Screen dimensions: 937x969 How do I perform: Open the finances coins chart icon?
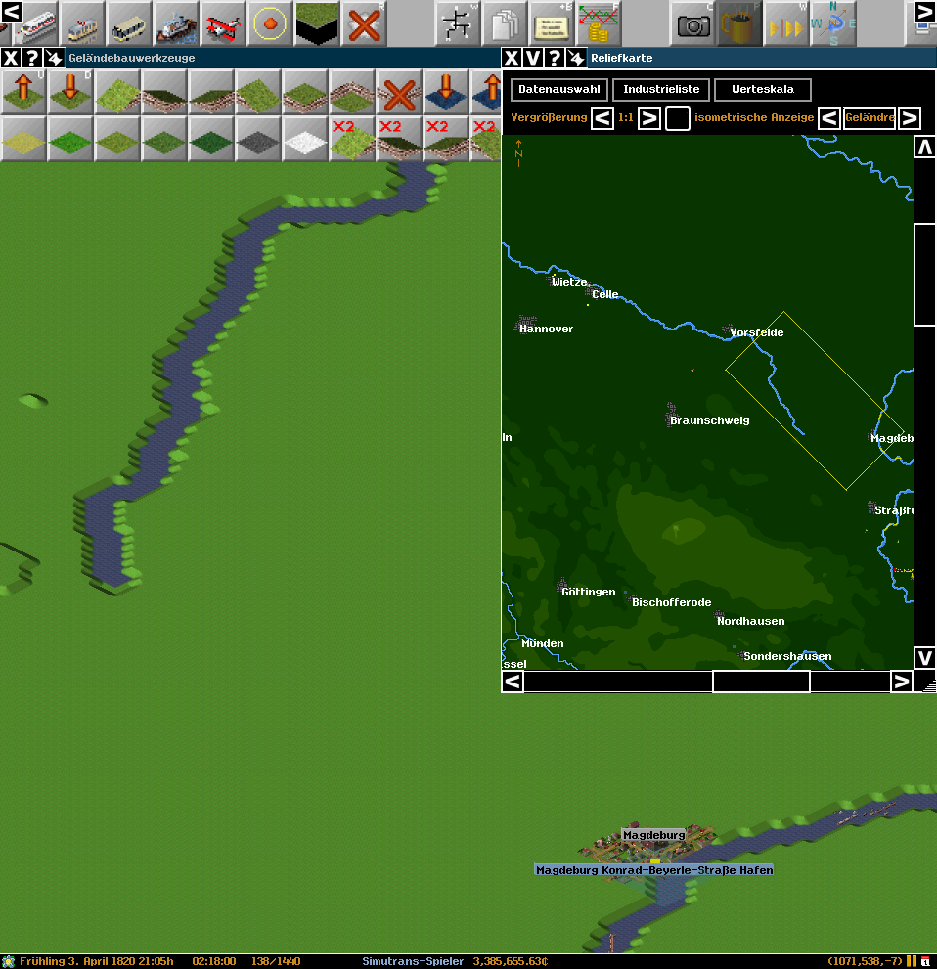pyautogui.click(x=599, y=23)
